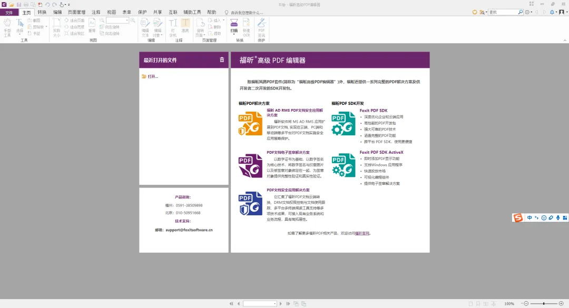Visit the Foxit official website (福昕官网) link
Viewport: 569px width, 308px height.
(x=362, y=233)
